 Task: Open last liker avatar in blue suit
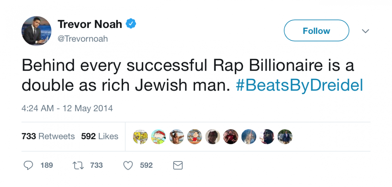click(285, 137)
